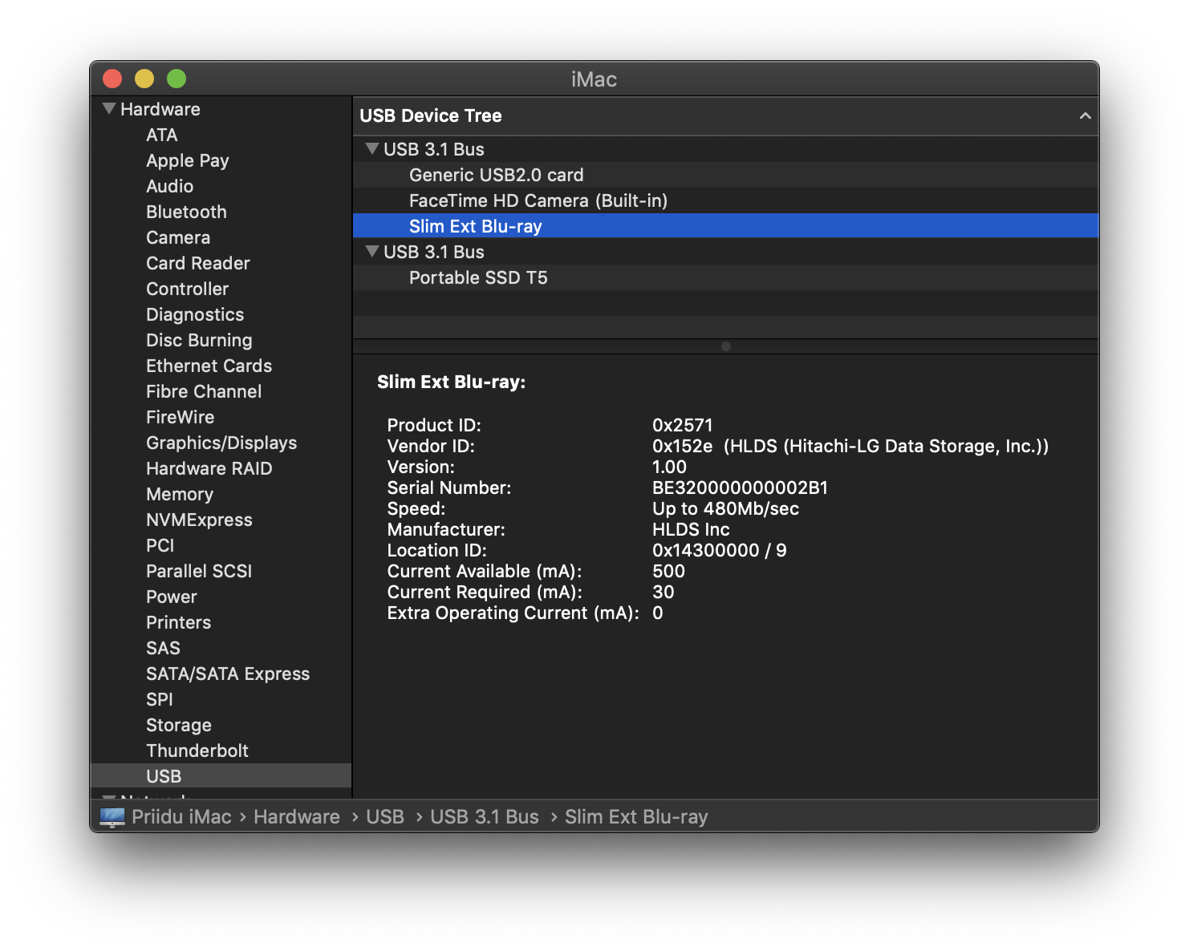Select Bluetooth in sidebar

click(187, 212)
